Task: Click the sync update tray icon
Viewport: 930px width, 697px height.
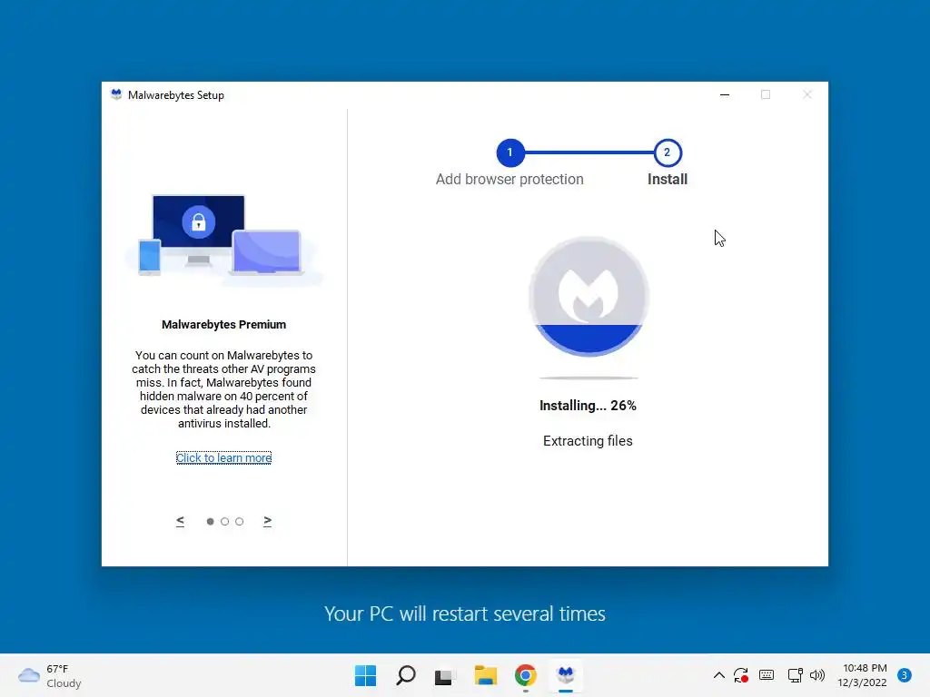Action: coord(741,675)
